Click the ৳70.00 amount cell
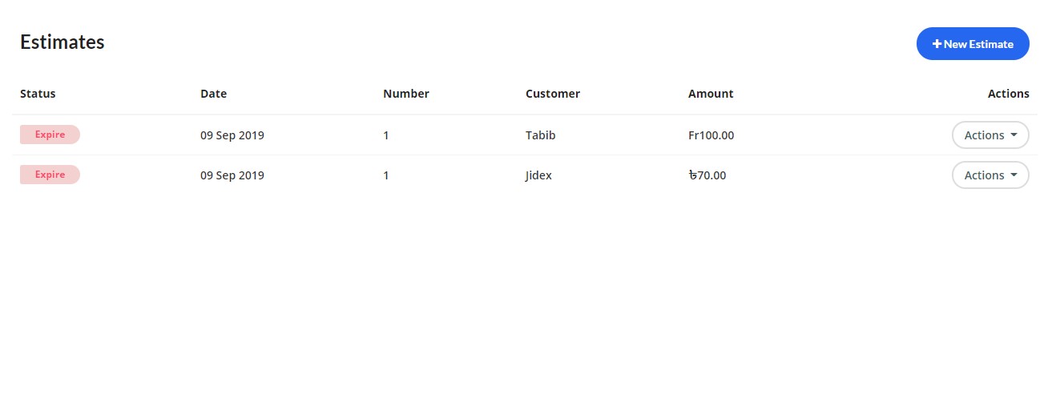This screenshot has height=406, width=1056. coord(707,175)
